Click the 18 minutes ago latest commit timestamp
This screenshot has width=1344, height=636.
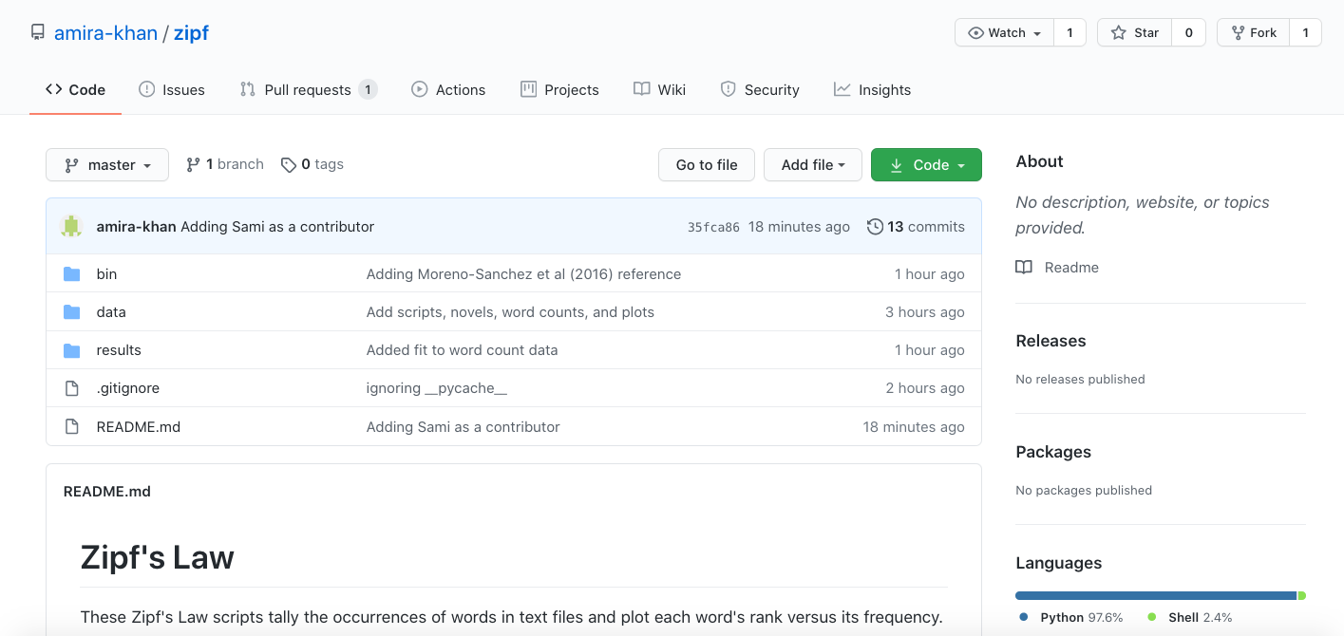pyautogui.click(x=799, y=227)
